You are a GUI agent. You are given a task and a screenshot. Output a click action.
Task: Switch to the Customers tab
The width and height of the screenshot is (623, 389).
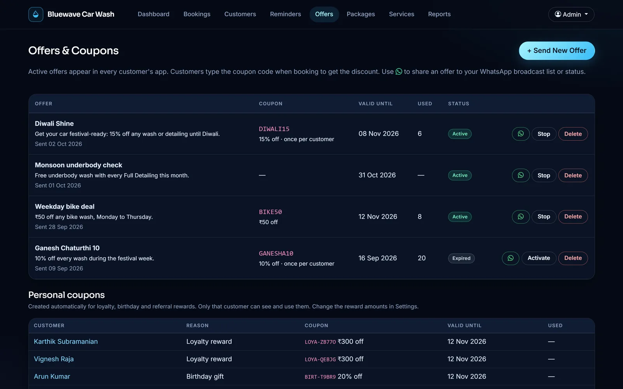click(240, 14)
